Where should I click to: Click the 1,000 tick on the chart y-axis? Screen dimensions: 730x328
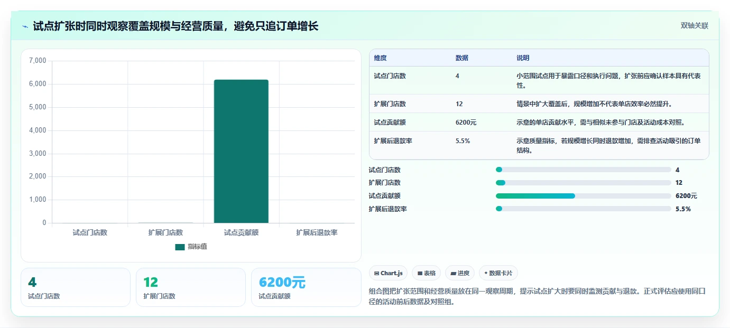click(x=38, y=200)
